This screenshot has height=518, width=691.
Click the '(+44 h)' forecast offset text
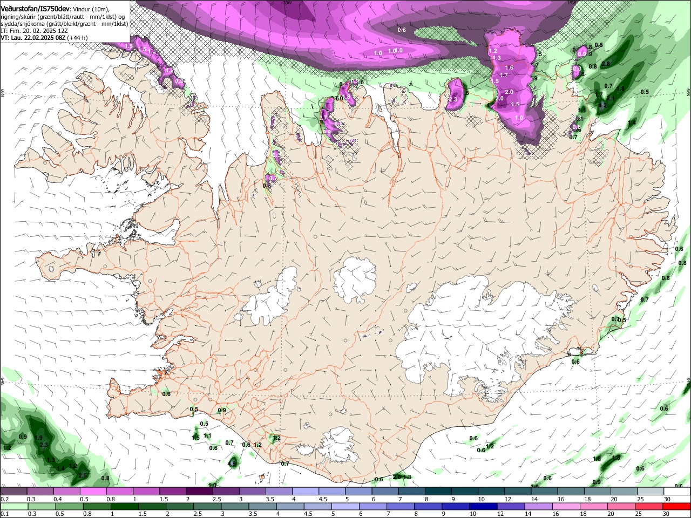[78, 38]
